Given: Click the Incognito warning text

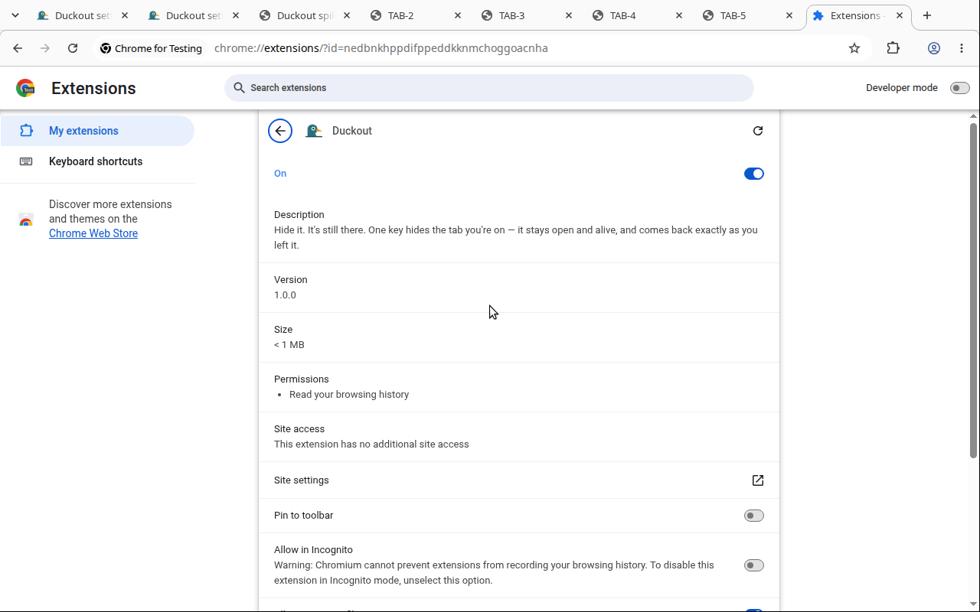Looking at the screenshot, I should tap(494, 573).
